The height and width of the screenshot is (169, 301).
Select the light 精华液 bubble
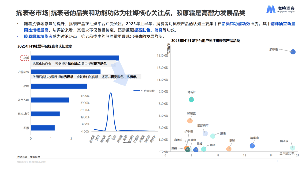(293, 148)
